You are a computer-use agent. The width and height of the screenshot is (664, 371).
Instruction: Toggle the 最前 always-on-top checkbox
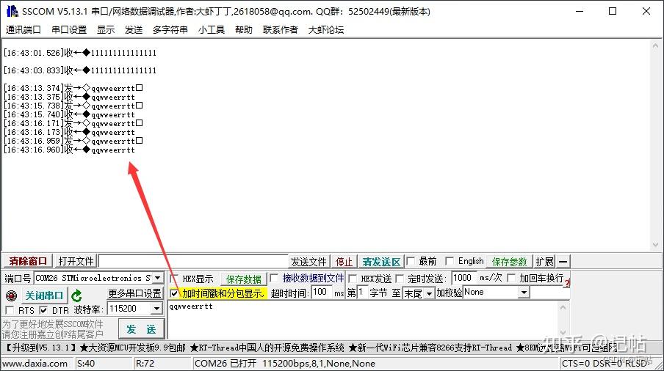click(x=411, y=261)
